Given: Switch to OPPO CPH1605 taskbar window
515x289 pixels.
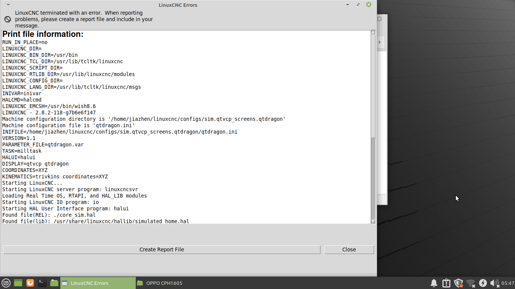Looking at the screenshot, I should click(x=173, y=283).
